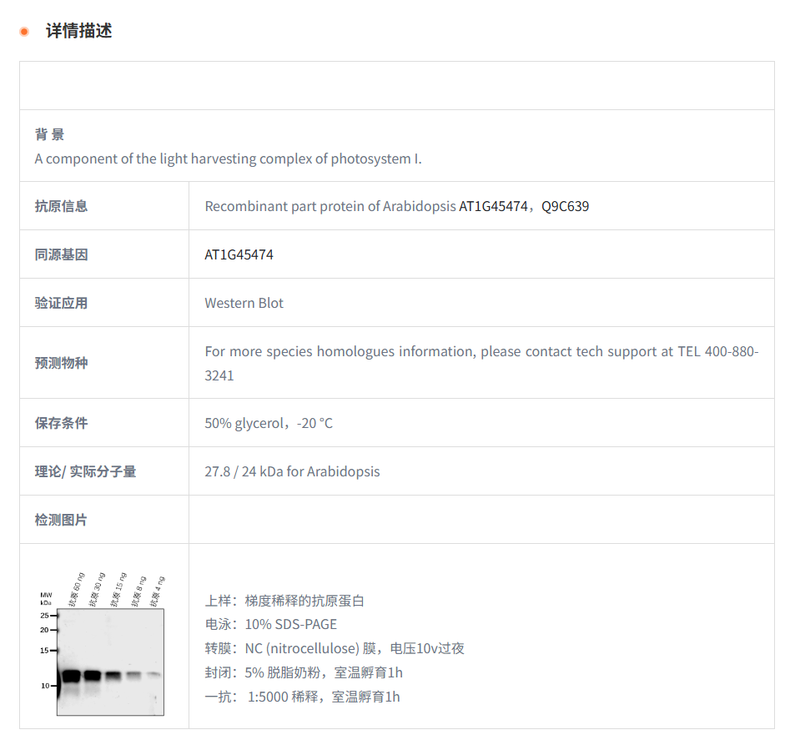Click the 同源基因 row label

click(60, 254)
